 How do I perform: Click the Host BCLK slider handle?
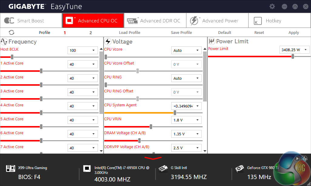[12, 57]
